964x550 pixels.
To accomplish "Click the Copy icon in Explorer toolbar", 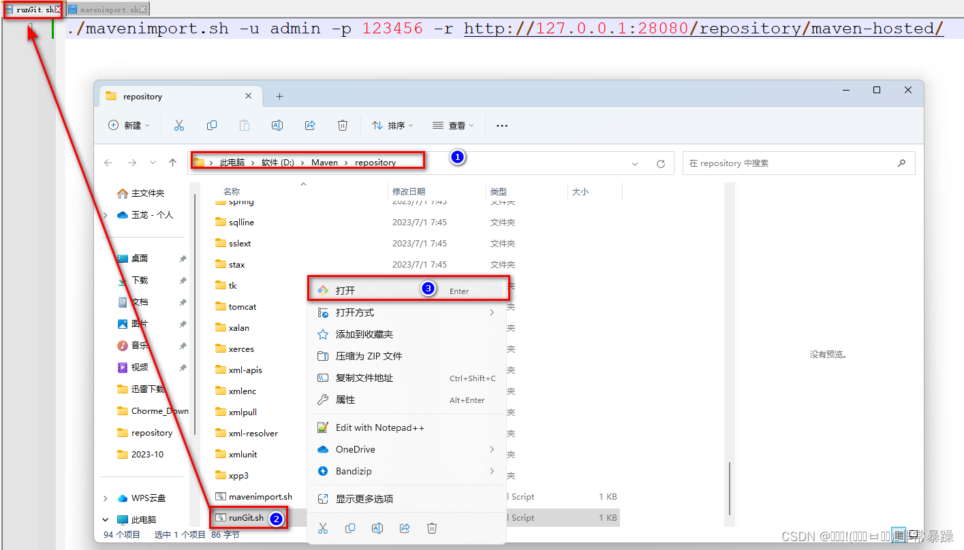I will (x=212, y=125).
